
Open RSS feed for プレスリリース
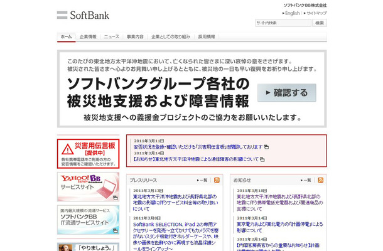pyautogui.click(x=217, y=180)
